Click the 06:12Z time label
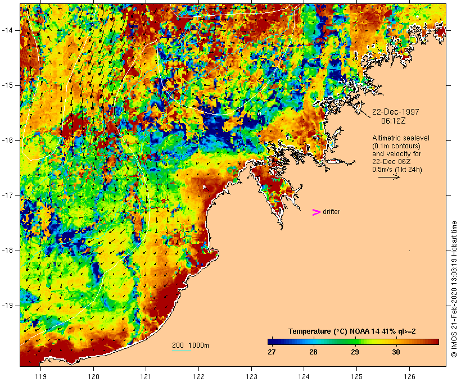Viewport: 461px width, 382px height. click(395, 121)
